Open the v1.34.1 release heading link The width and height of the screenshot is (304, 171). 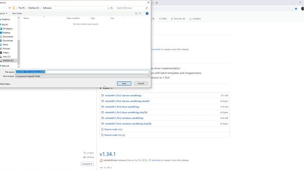click(x=108, y=154)
